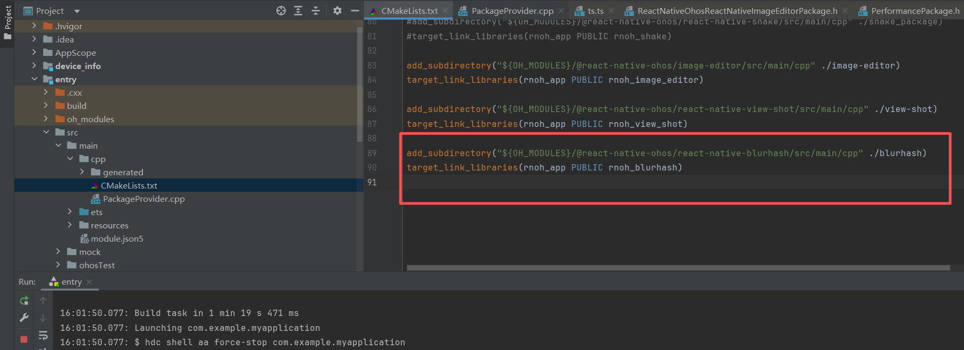The image size is (964, 350).
Task: Select CMakeLists.txt in the project tree
Action: coord(189,185)
